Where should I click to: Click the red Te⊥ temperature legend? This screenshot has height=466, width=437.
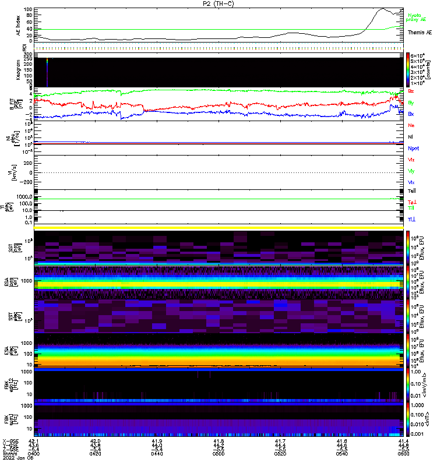pos(411,202)
